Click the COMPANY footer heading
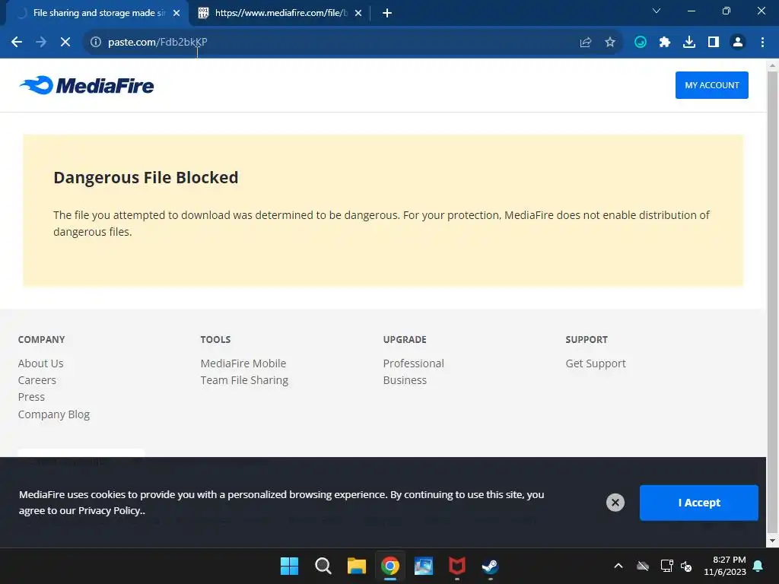The width and height of the screenshot is (779, 584). pos(41,340)
